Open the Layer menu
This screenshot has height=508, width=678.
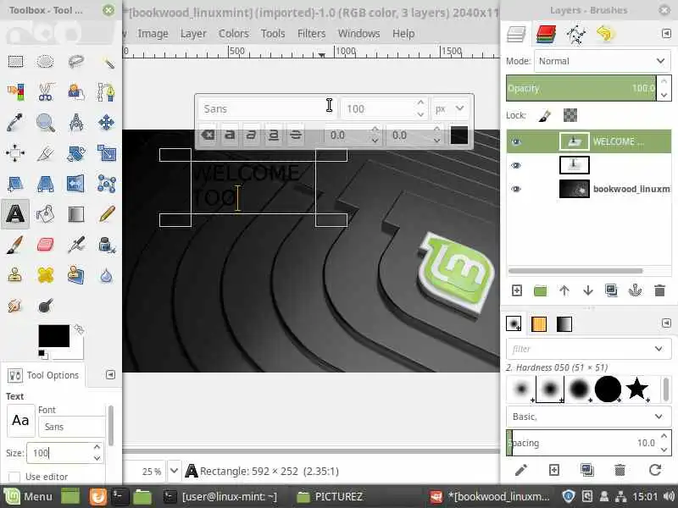click(193, 33)
